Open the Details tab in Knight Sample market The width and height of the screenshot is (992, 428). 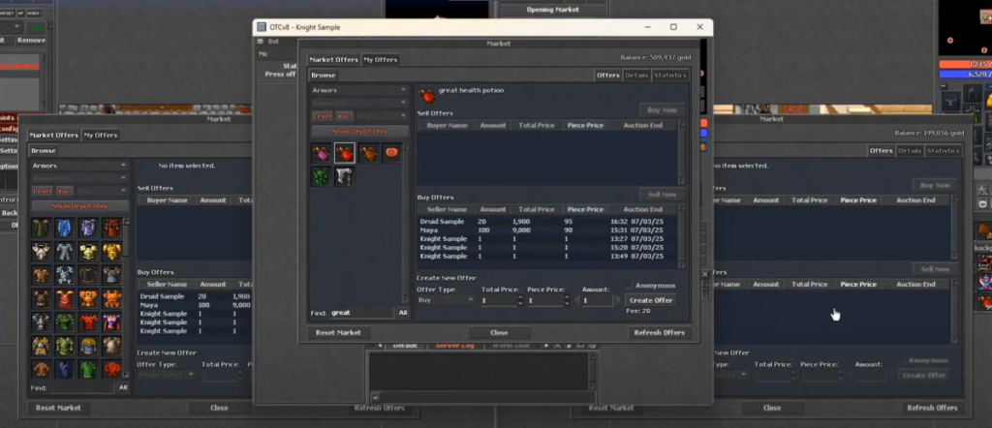tap(636, 76)
